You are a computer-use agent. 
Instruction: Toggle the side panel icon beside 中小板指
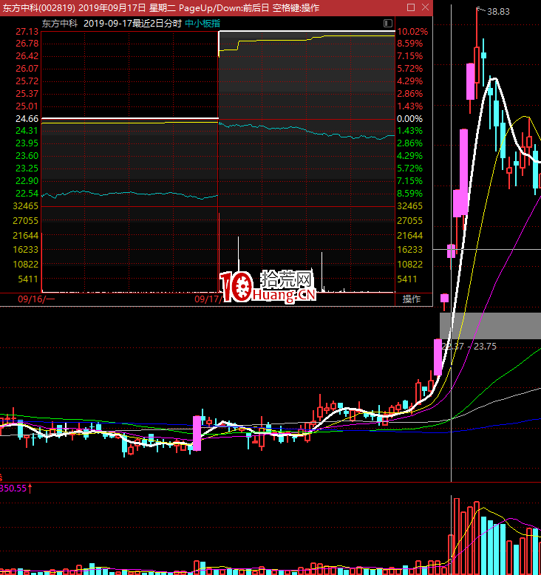coord(388,24)
